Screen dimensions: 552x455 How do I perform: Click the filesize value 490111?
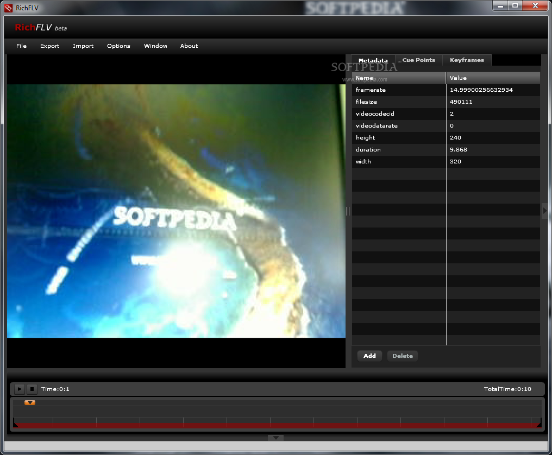461,102
